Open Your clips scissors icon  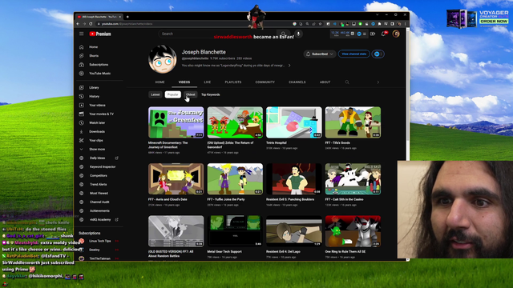82,141
